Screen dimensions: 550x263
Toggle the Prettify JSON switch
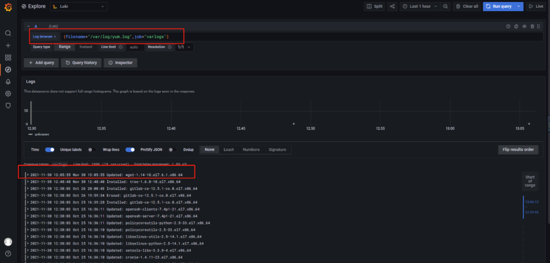coord(172,149)
